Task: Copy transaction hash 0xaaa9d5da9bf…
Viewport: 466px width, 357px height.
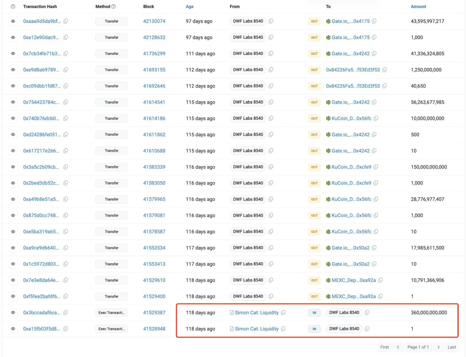Action: click(66, 21)
